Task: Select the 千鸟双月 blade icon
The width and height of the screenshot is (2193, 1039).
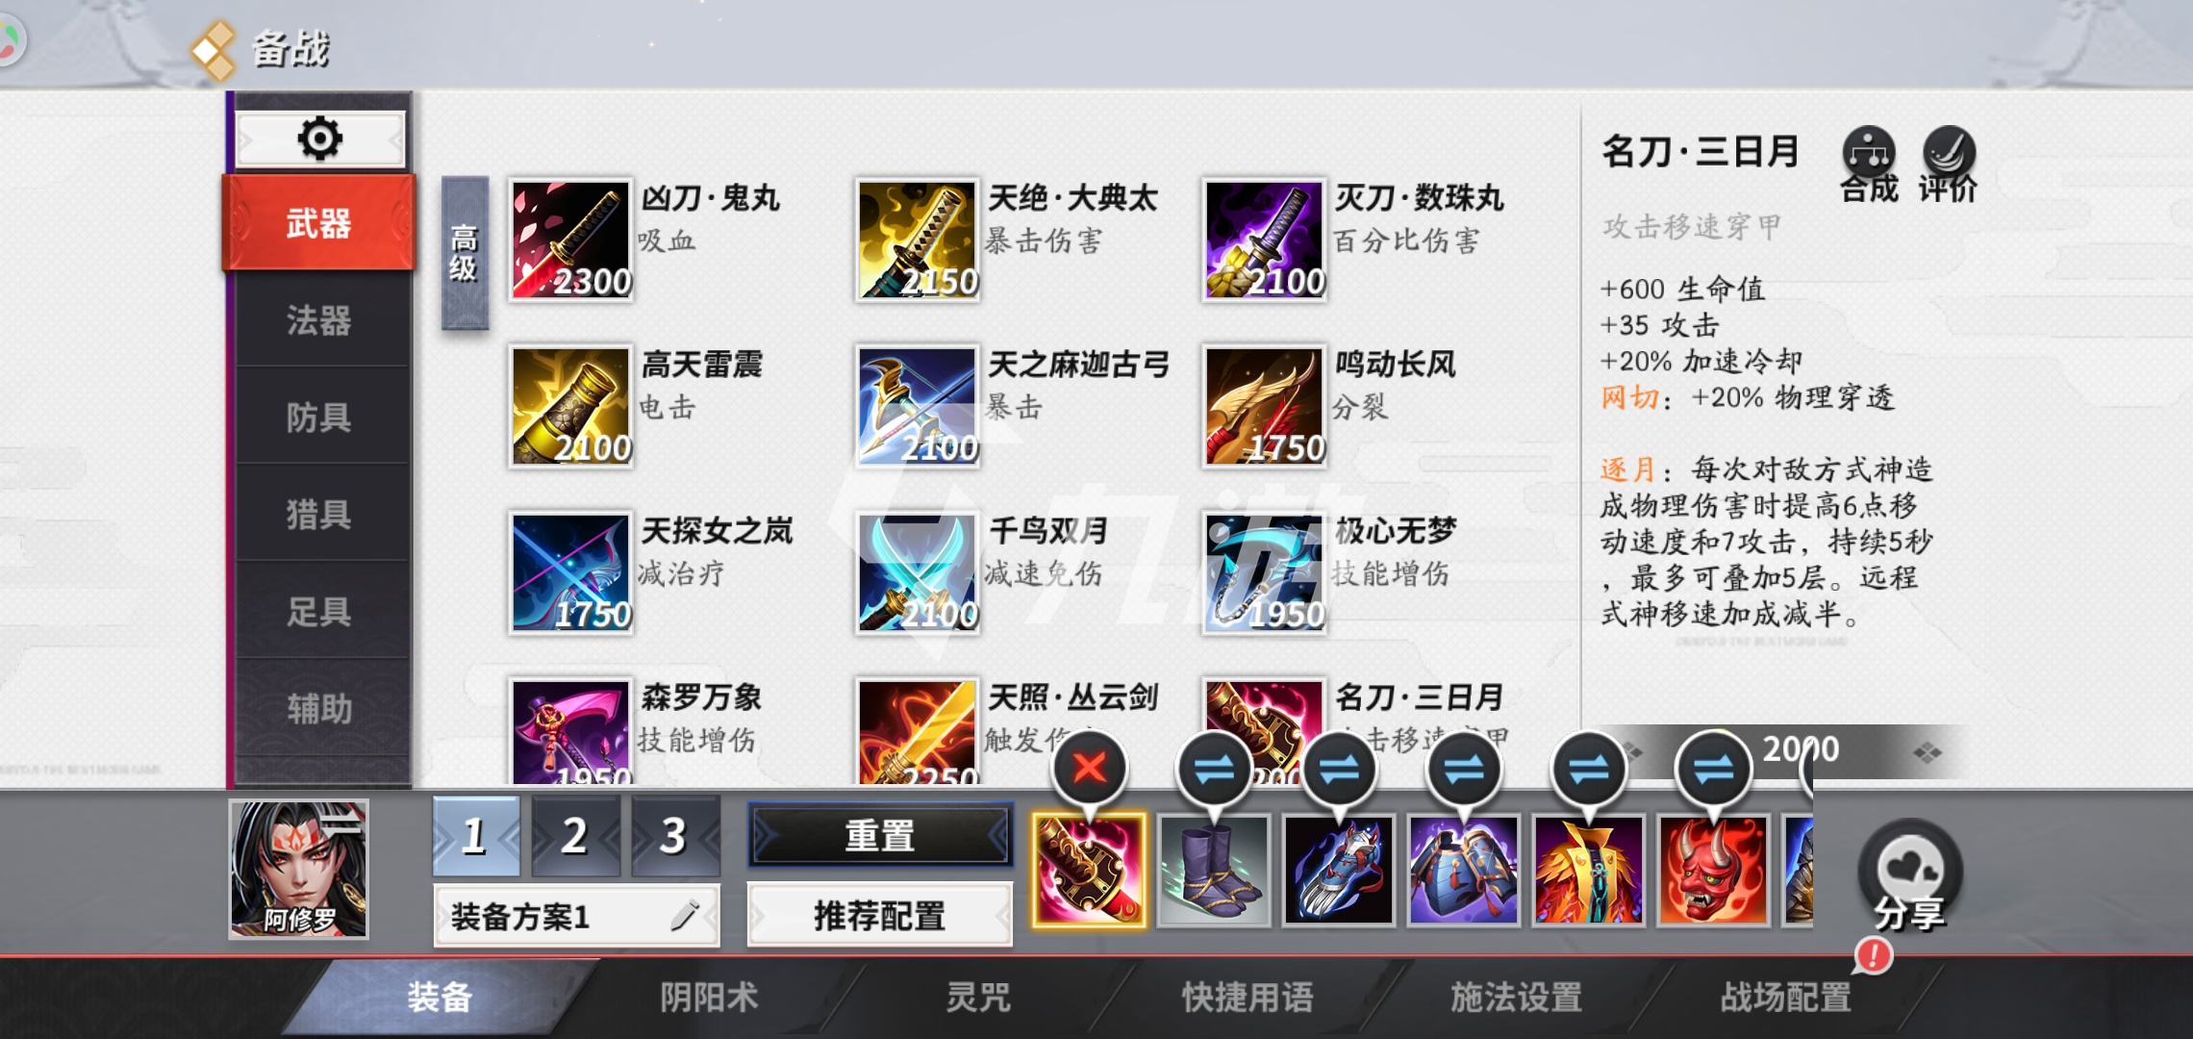Action: click(x=917, y=573)
